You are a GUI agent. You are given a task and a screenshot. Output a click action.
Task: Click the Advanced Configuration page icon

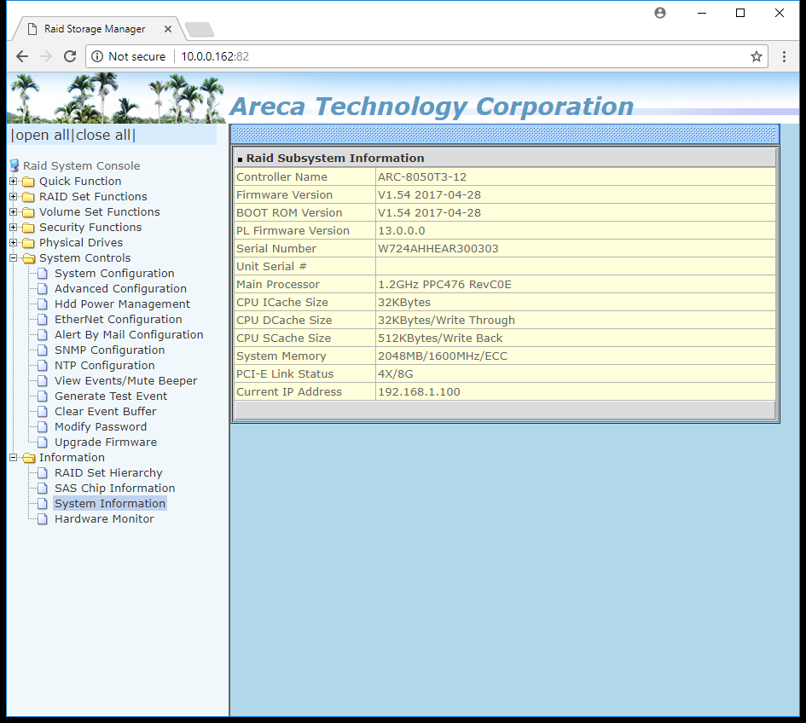pyautogui.click(x=43, y=289)
